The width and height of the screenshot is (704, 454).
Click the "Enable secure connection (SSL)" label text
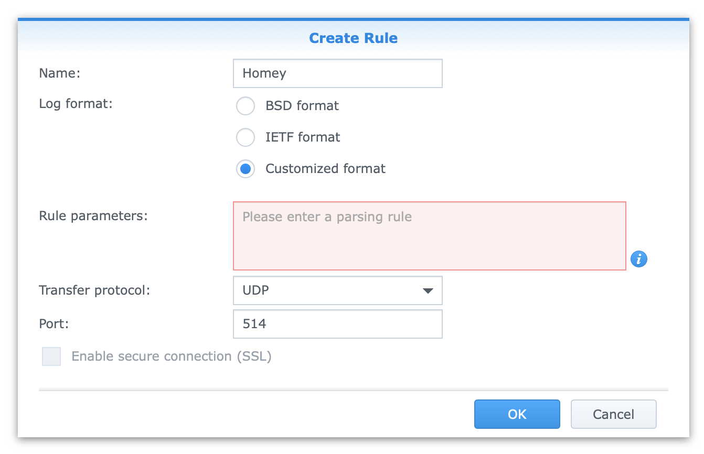click(x=172, y=356)
